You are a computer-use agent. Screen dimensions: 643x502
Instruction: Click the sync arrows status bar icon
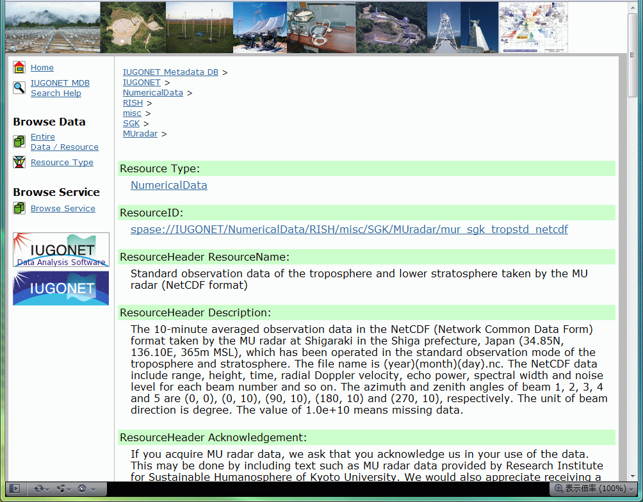click(x=39, y=489)
